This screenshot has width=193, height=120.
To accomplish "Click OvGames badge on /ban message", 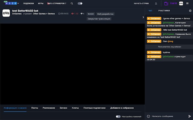I will [154, 41].
